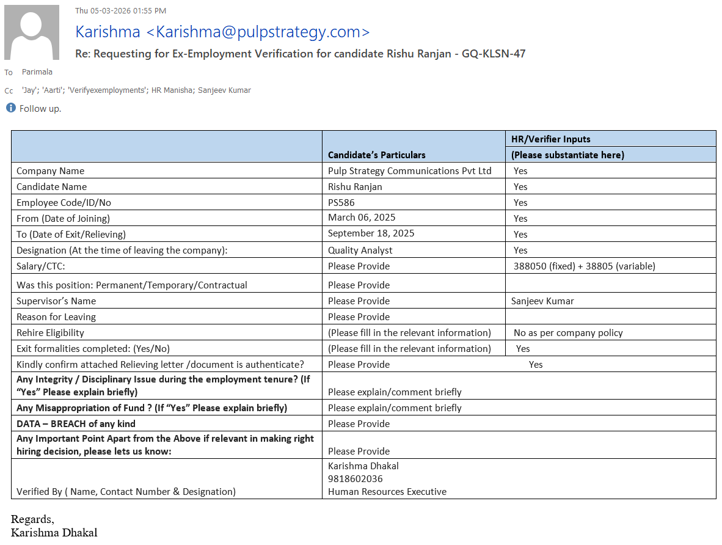Click Cc recipient HR Manisha
This screenshot has width=722, height=545.
click(x=171, y=90)
